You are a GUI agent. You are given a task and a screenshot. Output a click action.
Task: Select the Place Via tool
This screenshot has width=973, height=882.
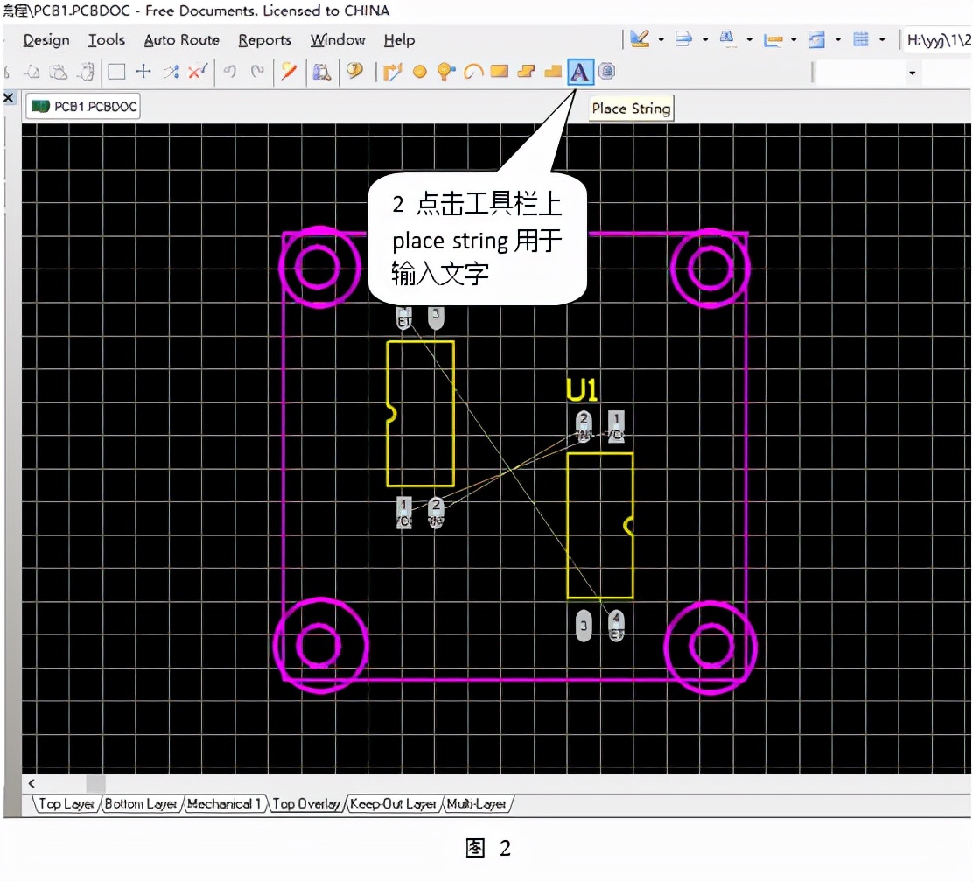pyautogui.click(x=445, y=72)
